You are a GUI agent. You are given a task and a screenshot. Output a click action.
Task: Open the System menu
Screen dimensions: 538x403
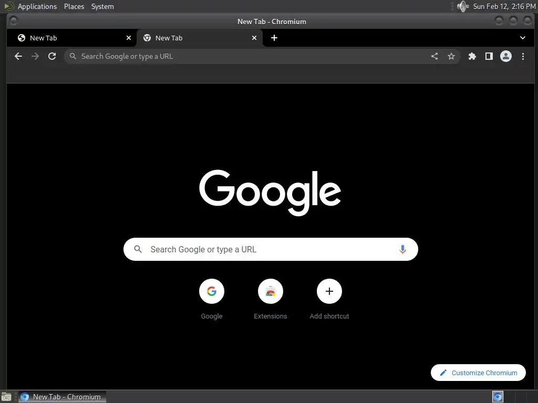point(102,6)
